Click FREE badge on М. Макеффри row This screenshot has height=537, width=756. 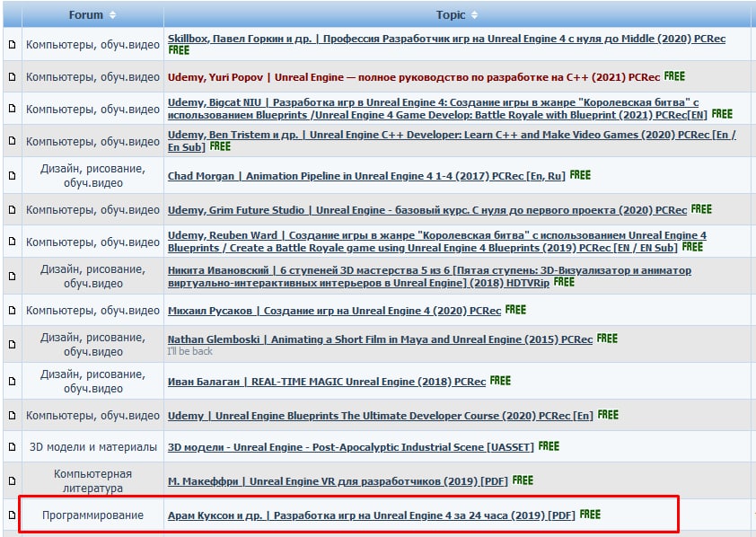(x=523, y=480)
